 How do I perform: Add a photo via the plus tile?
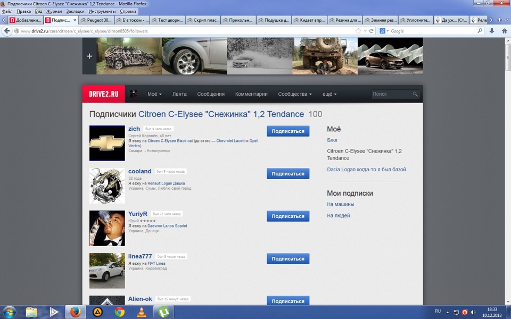(x=89, y=56)
